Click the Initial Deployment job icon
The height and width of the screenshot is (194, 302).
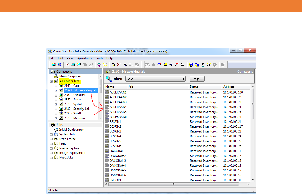[x=56, y=130]
